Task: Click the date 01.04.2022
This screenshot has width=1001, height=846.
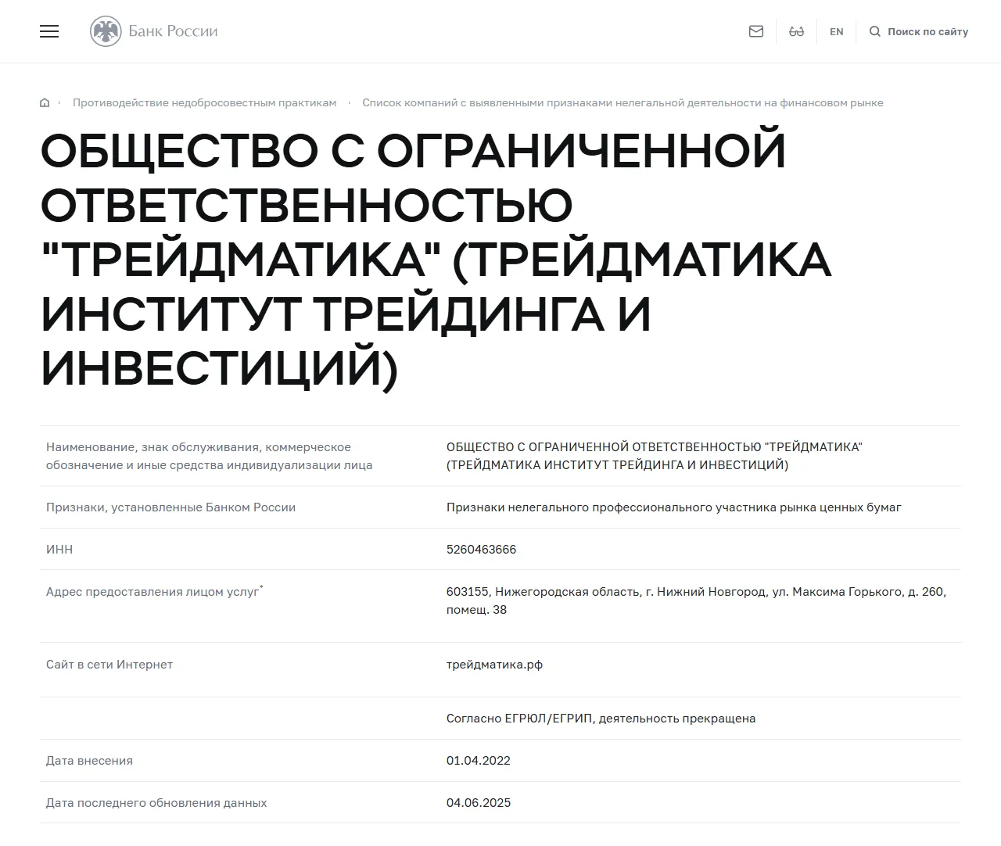Action: pyautogui.click(x=479, y=761)
